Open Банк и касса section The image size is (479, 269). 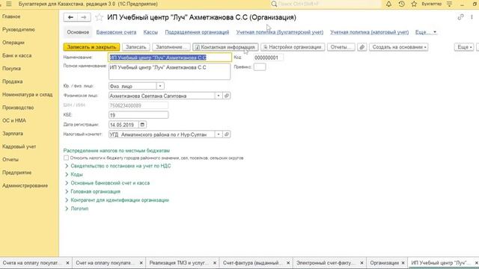pos(16,55)
